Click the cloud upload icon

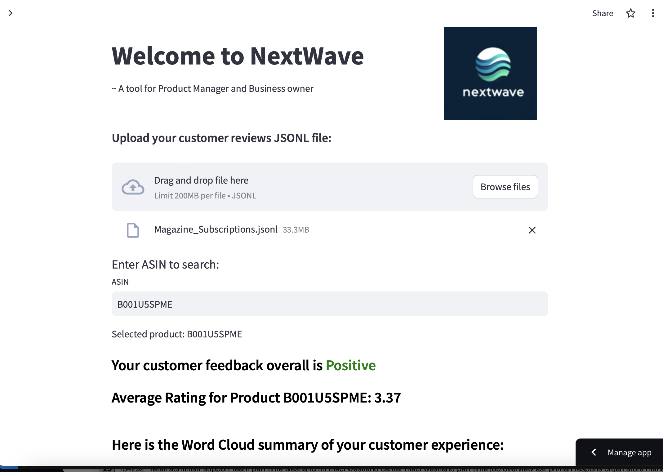[x=133, y=187]
